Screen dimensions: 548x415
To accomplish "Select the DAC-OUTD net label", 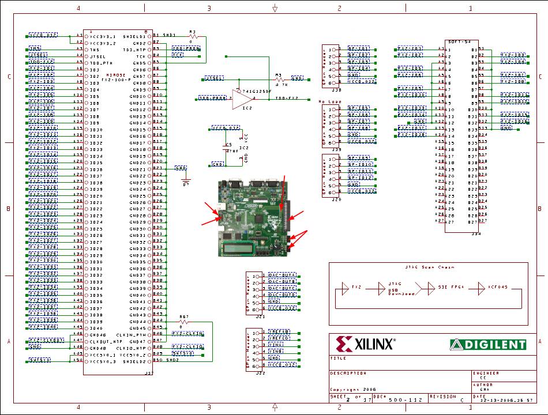I will 282,295.
